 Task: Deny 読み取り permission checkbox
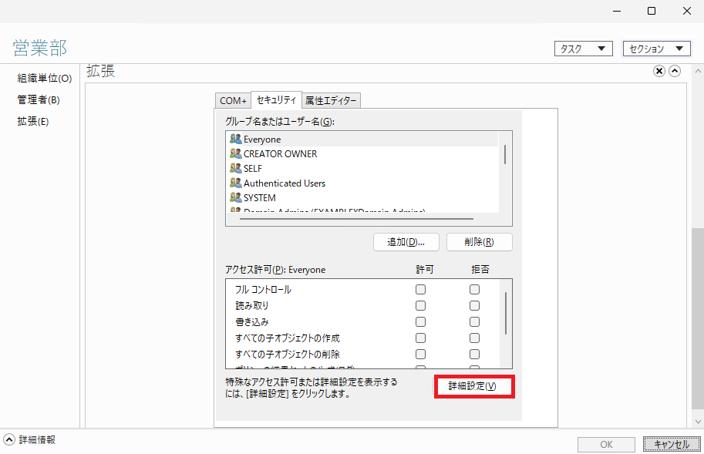(474, 305)
